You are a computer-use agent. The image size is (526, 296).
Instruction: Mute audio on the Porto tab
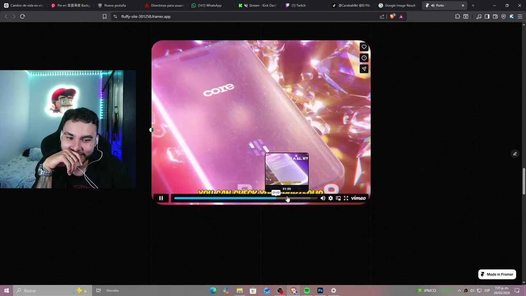(x=433, y=5)
